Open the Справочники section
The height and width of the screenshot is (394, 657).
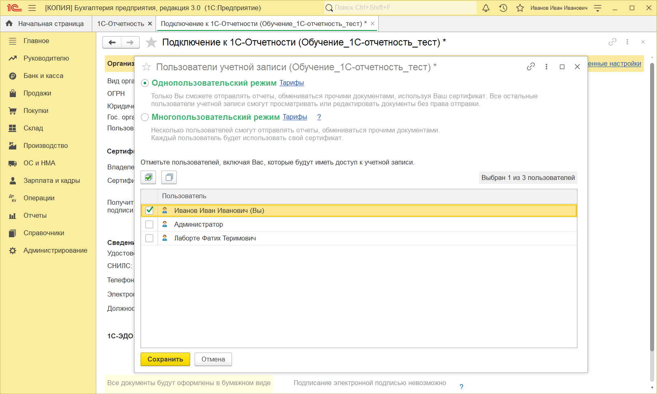(x=44, y=233)
